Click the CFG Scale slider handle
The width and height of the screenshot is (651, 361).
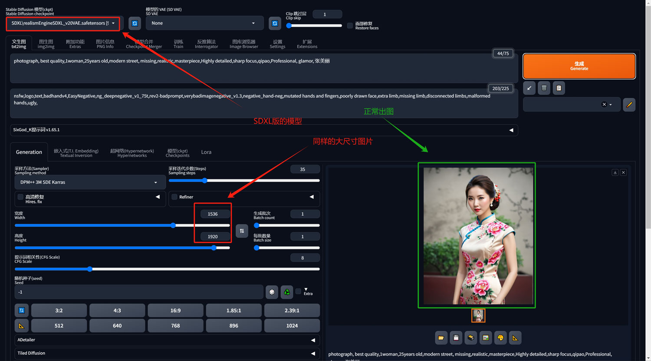pos(90,269)
